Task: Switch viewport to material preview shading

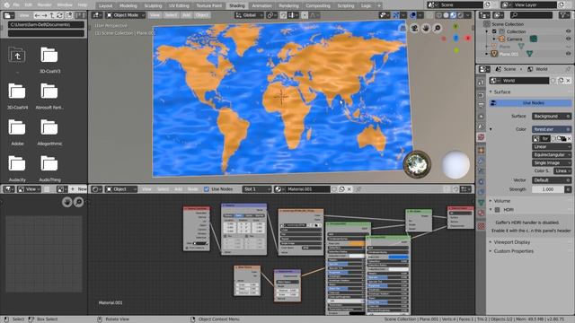Action: coord(453,15)
